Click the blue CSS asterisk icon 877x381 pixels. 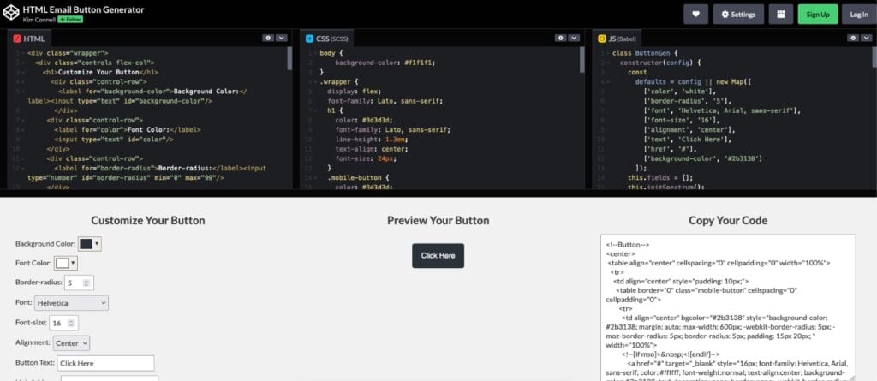point(309,39)
